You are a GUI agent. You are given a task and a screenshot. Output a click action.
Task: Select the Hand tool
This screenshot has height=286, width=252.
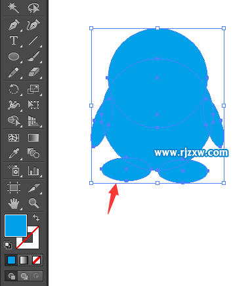pos(14,203)
